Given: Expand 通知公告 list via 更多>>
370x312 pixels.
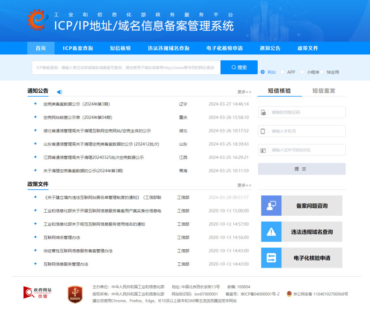Looking at the screenshot, I should pyautogui.click(x=244, y=92).
